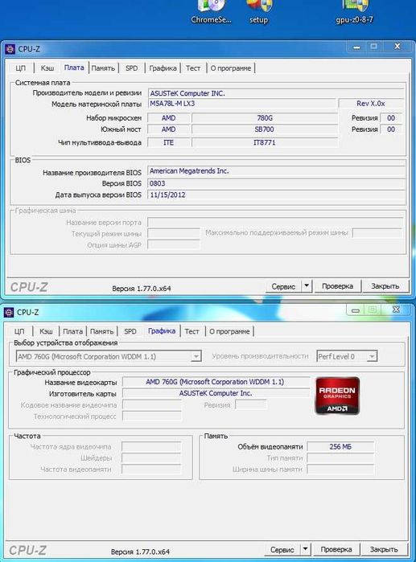Open О программе tab in lower CPU-Z window

point(229,331)
